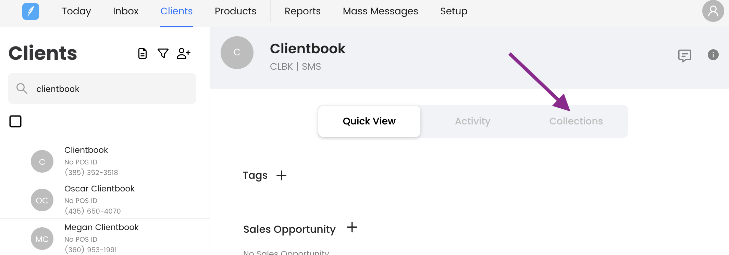Click the client info icon
Image resolution: width=729 pixels, height=255 pixels.
click(x=713, y=55)
